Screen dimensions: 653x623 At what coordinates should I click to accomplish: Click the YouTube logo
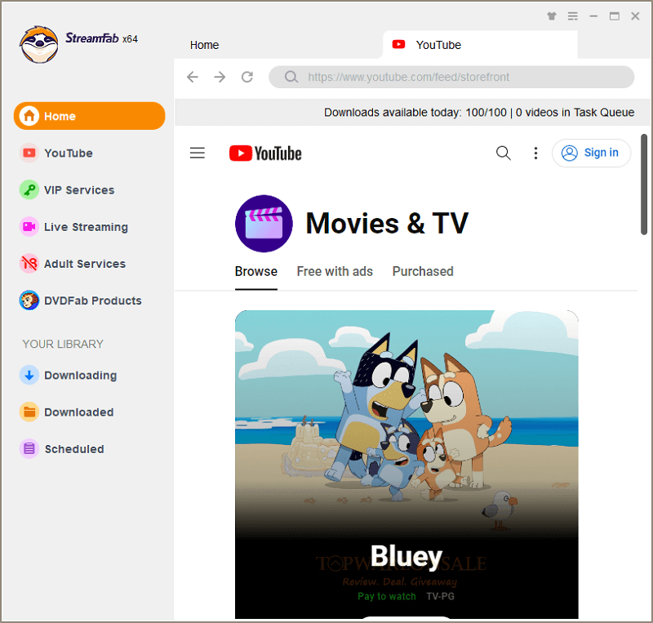point(265,154)
